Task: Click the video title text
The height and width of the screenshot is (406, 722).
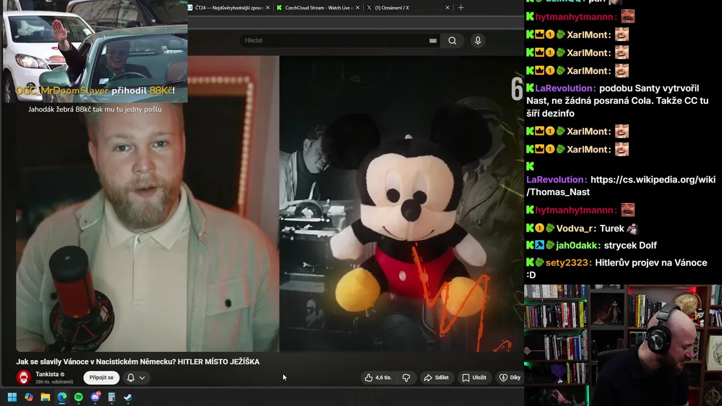Action: (138, 362)
